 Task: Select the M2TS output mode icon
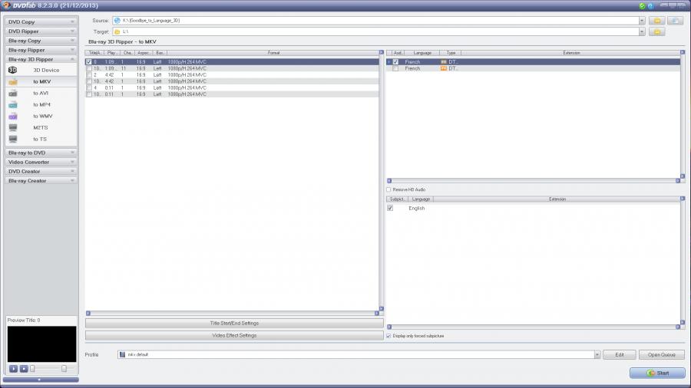point(13,127)
